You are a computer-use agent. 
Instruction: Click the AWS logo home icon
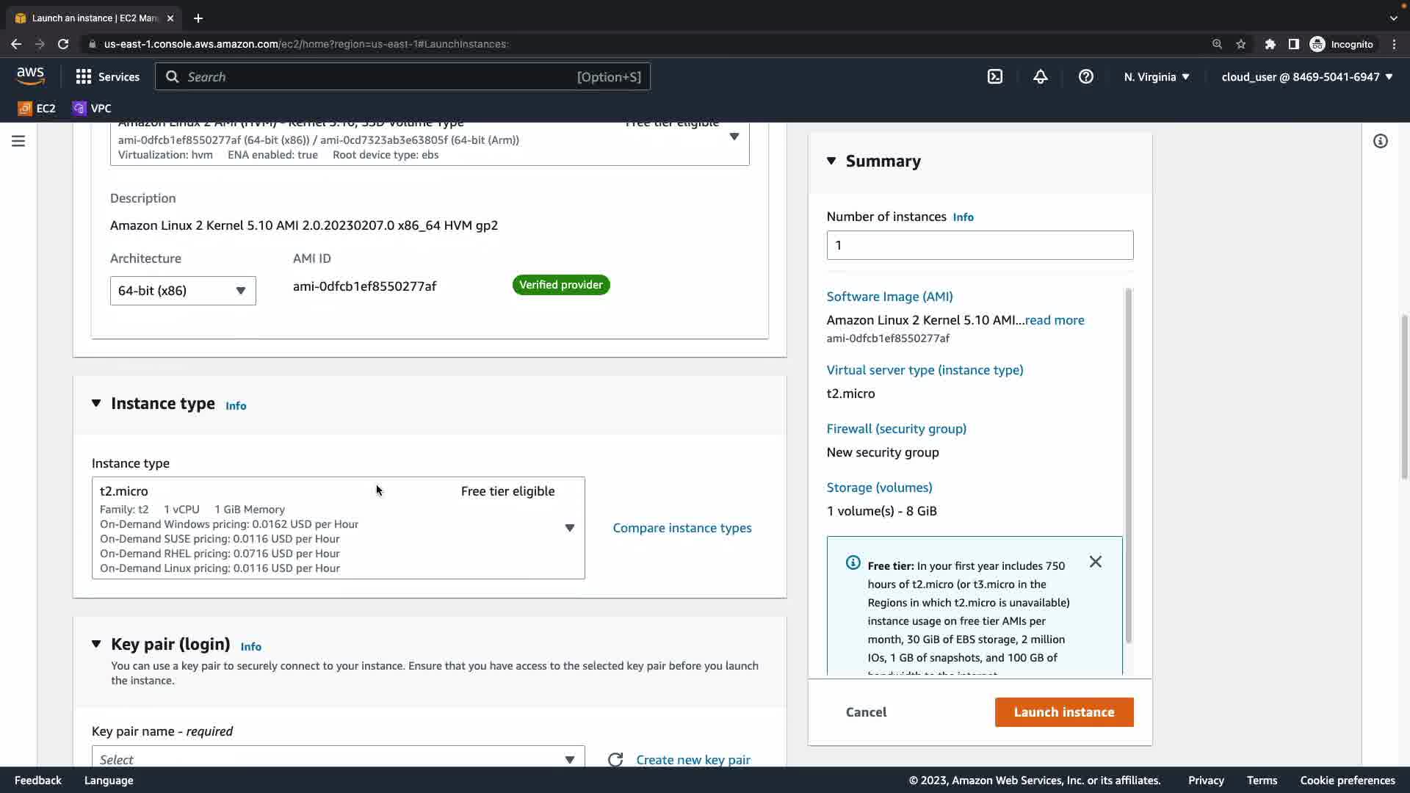click(x=31, y=76)
